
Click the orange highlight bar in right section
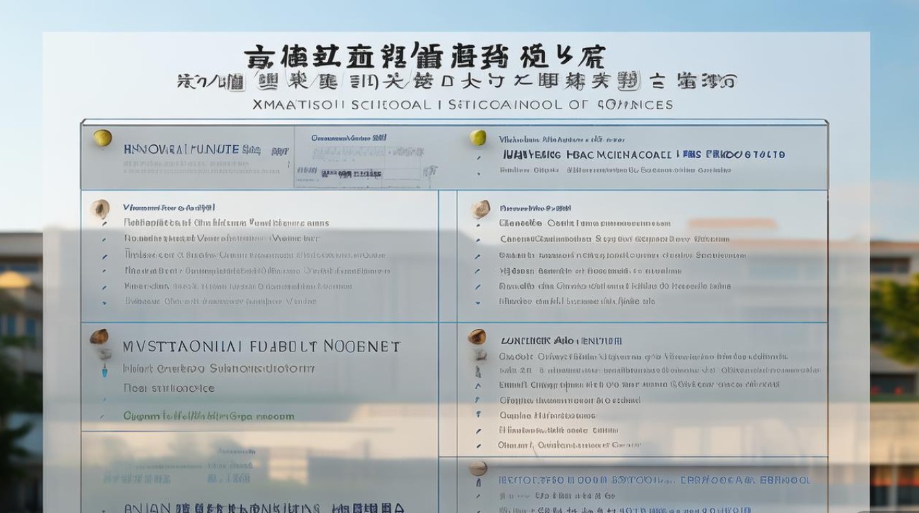(732, 224)
